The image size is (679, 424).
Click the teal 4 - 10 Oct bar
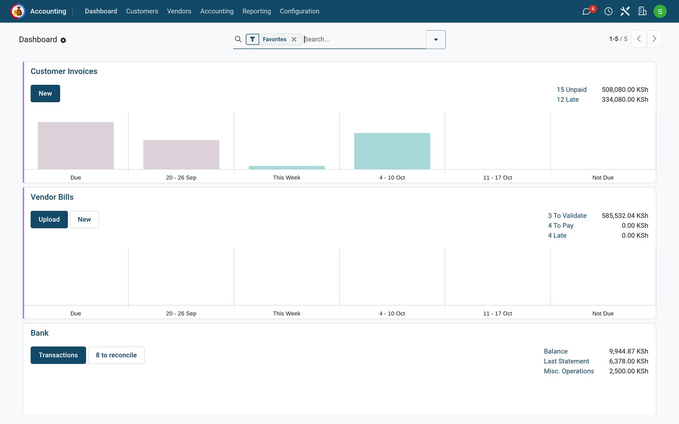(x=392, y=151)
